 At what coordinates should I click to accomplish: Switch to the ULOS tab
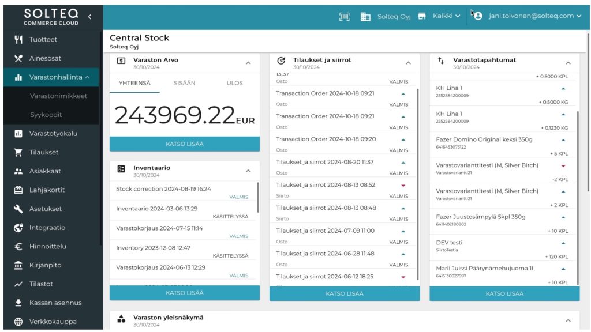234,83
